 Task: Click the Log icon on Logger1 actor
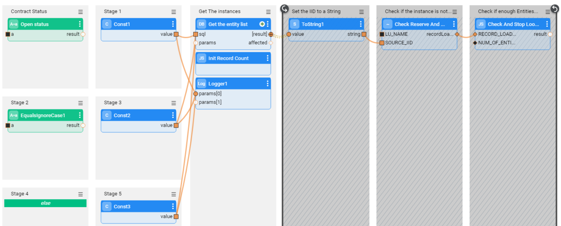201,84
